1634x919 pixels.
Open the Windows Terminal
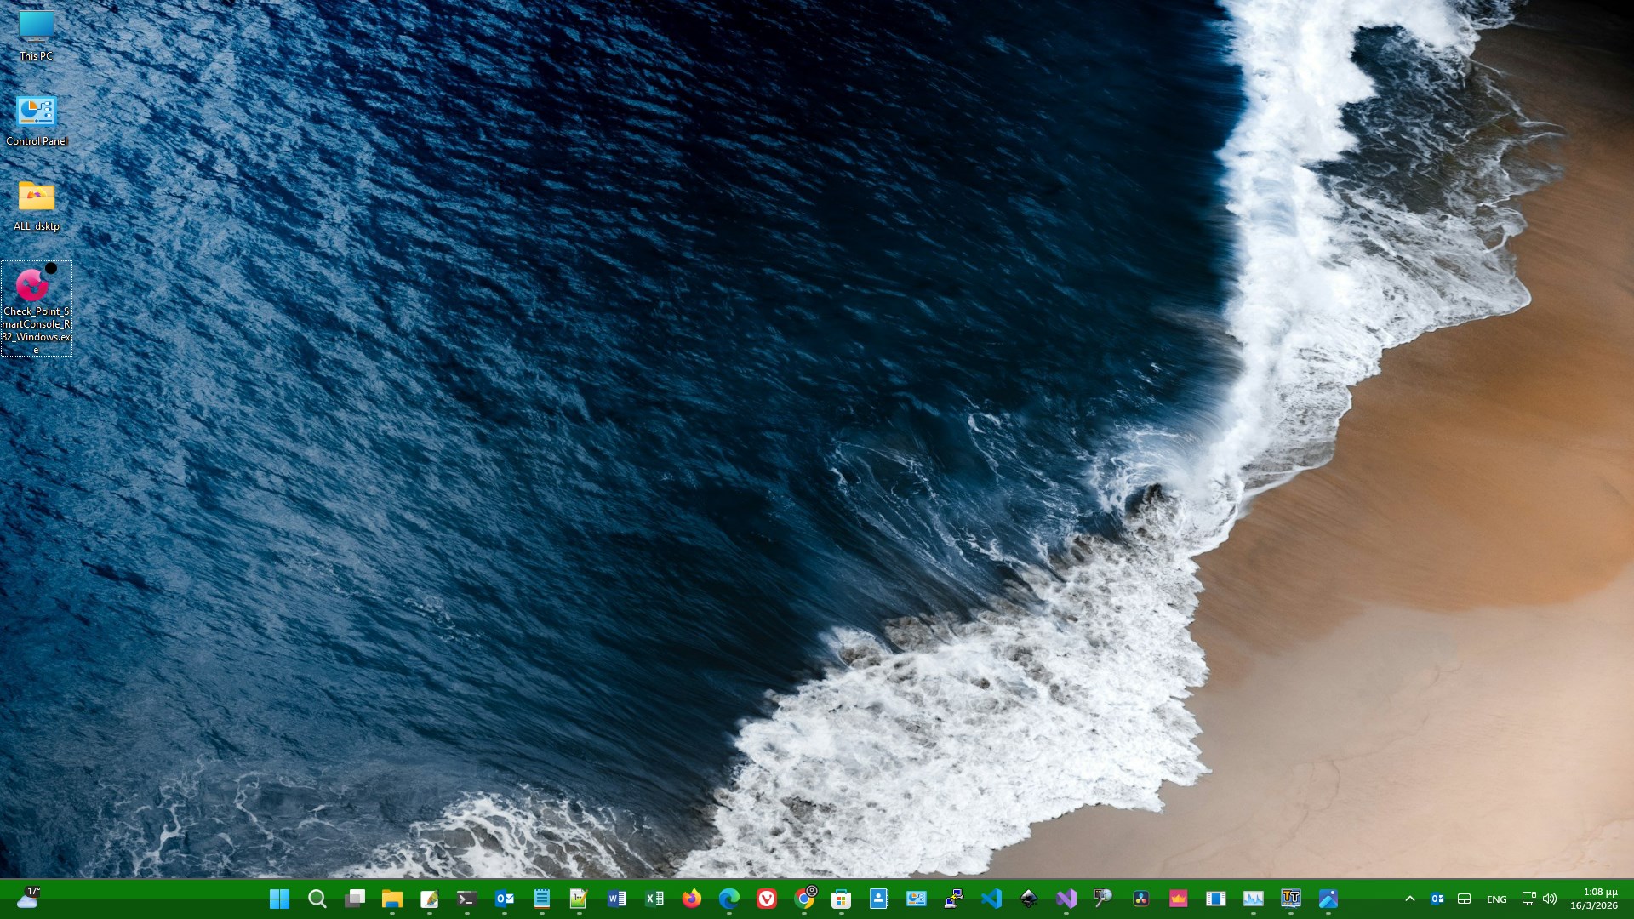click(x=466, y=898)
